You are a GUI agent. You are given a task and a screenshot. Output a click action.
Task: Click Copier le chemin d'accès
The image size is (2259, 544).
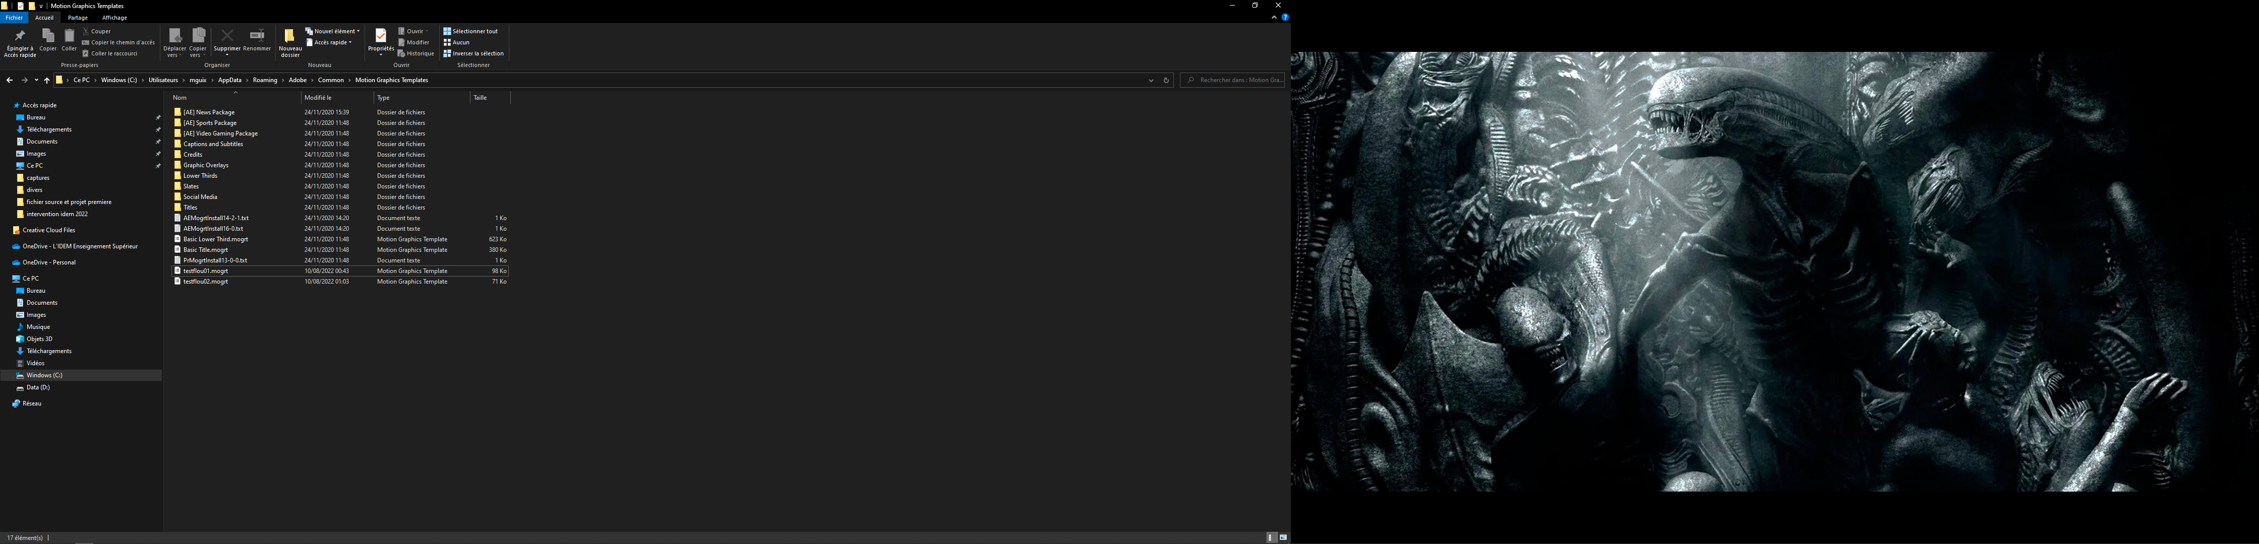[118, 42]
